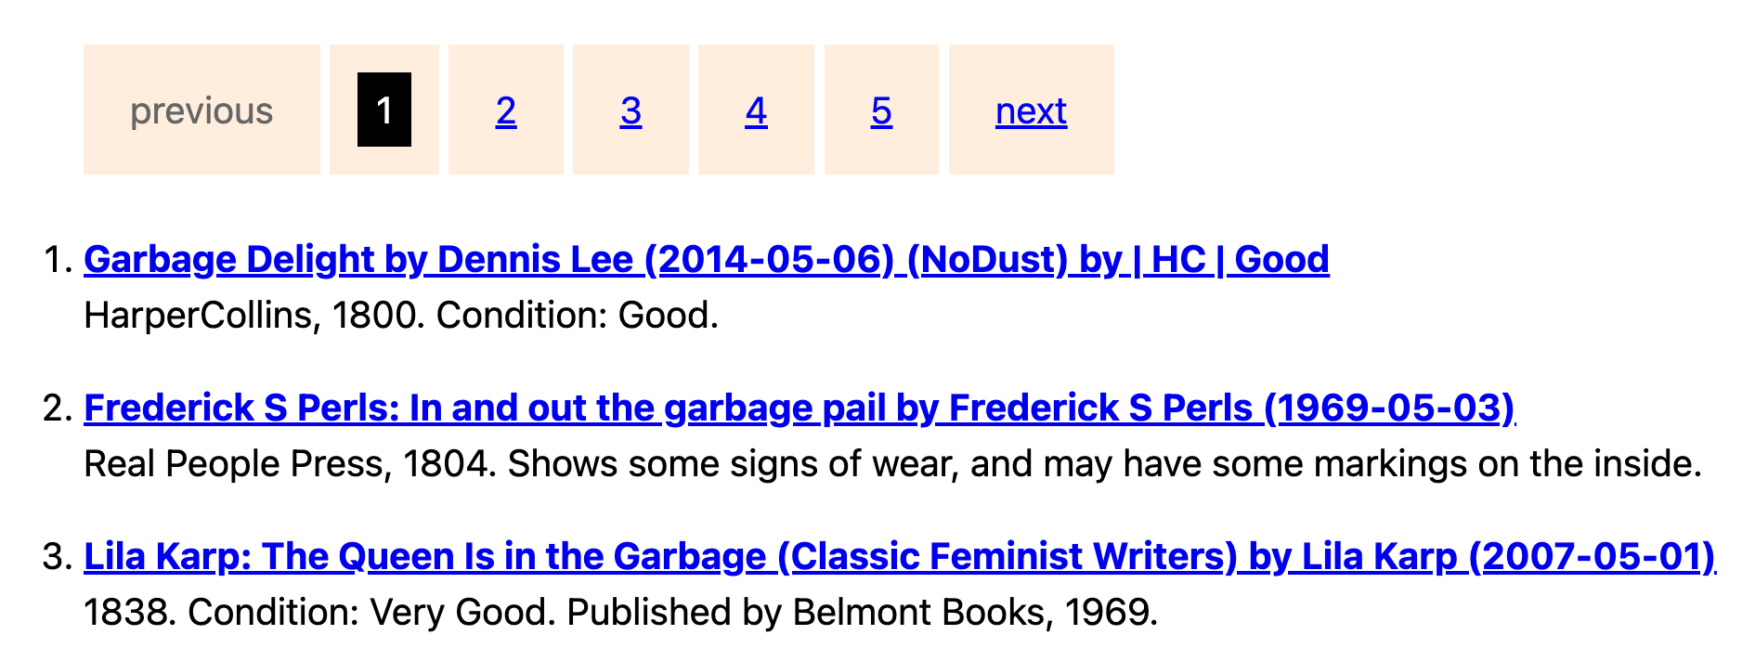The height and width of the screenshot is (661, 1742).
Task: Open the Lila Karp Queen Is in the Garbage listing
Action: coord(891,555)
